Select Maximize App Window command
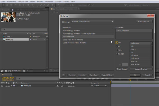This screenshot has height=106, width=159. click(x=88, y=31)
